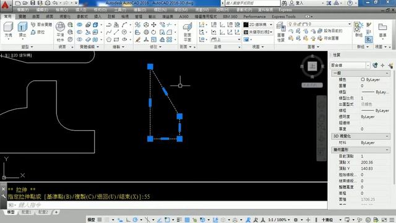The image size is (396, 223).
Task: Click the command line input field
Action: 166,205
